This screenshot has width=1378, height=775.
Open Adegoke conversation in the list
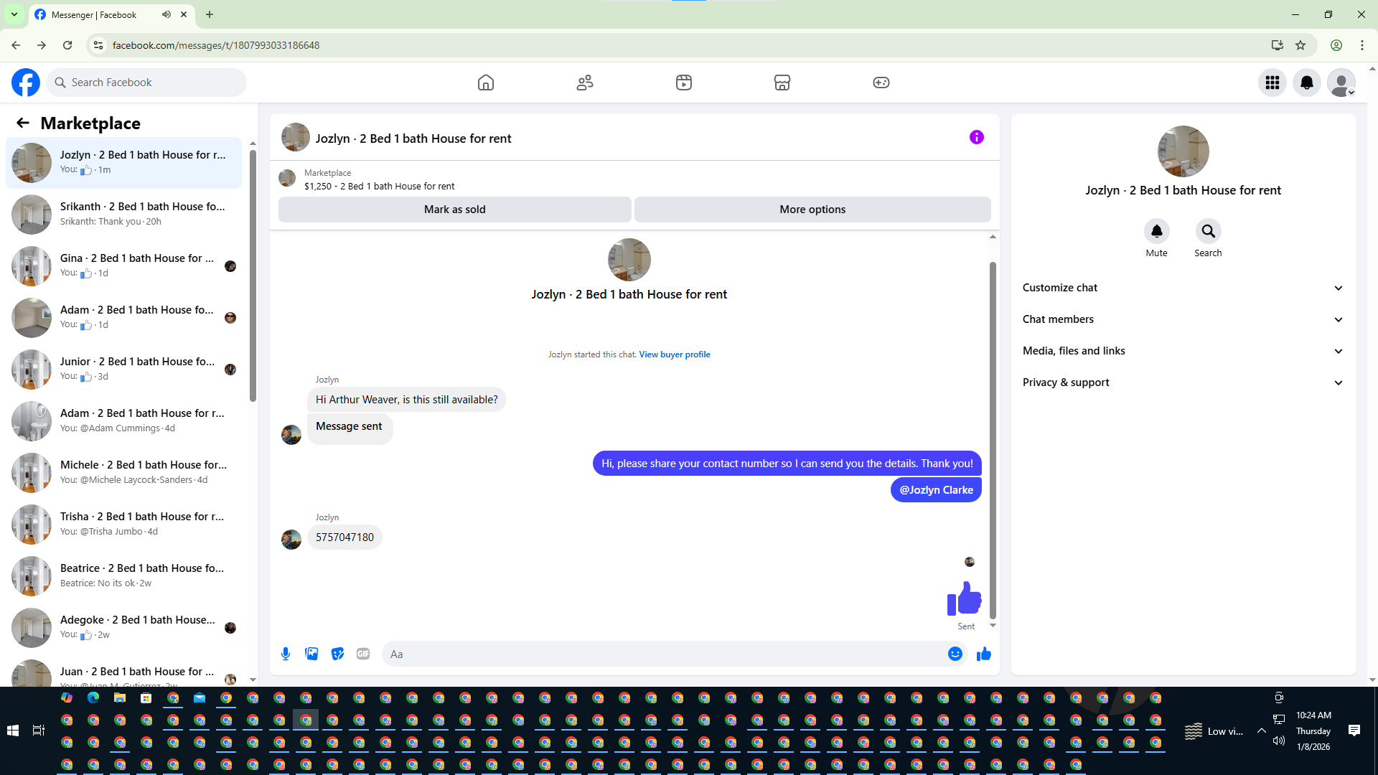(123, 627)
